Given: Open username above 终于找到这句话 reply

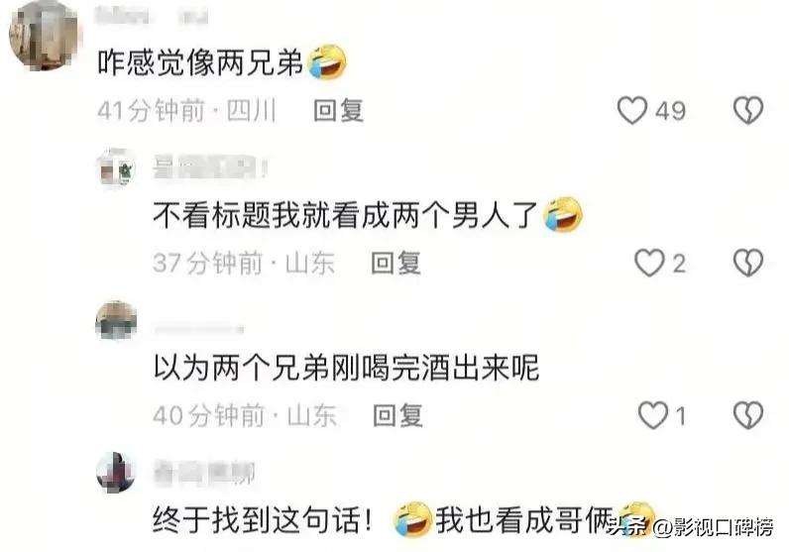Looking at the screenshot, I should pos(204,473).
